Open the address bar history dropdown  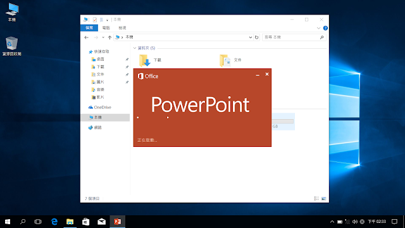point(251,37)
